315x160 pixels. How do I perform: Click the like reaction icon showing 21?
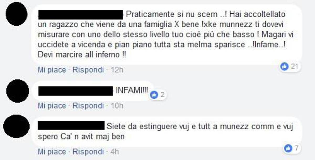(285, 67)
